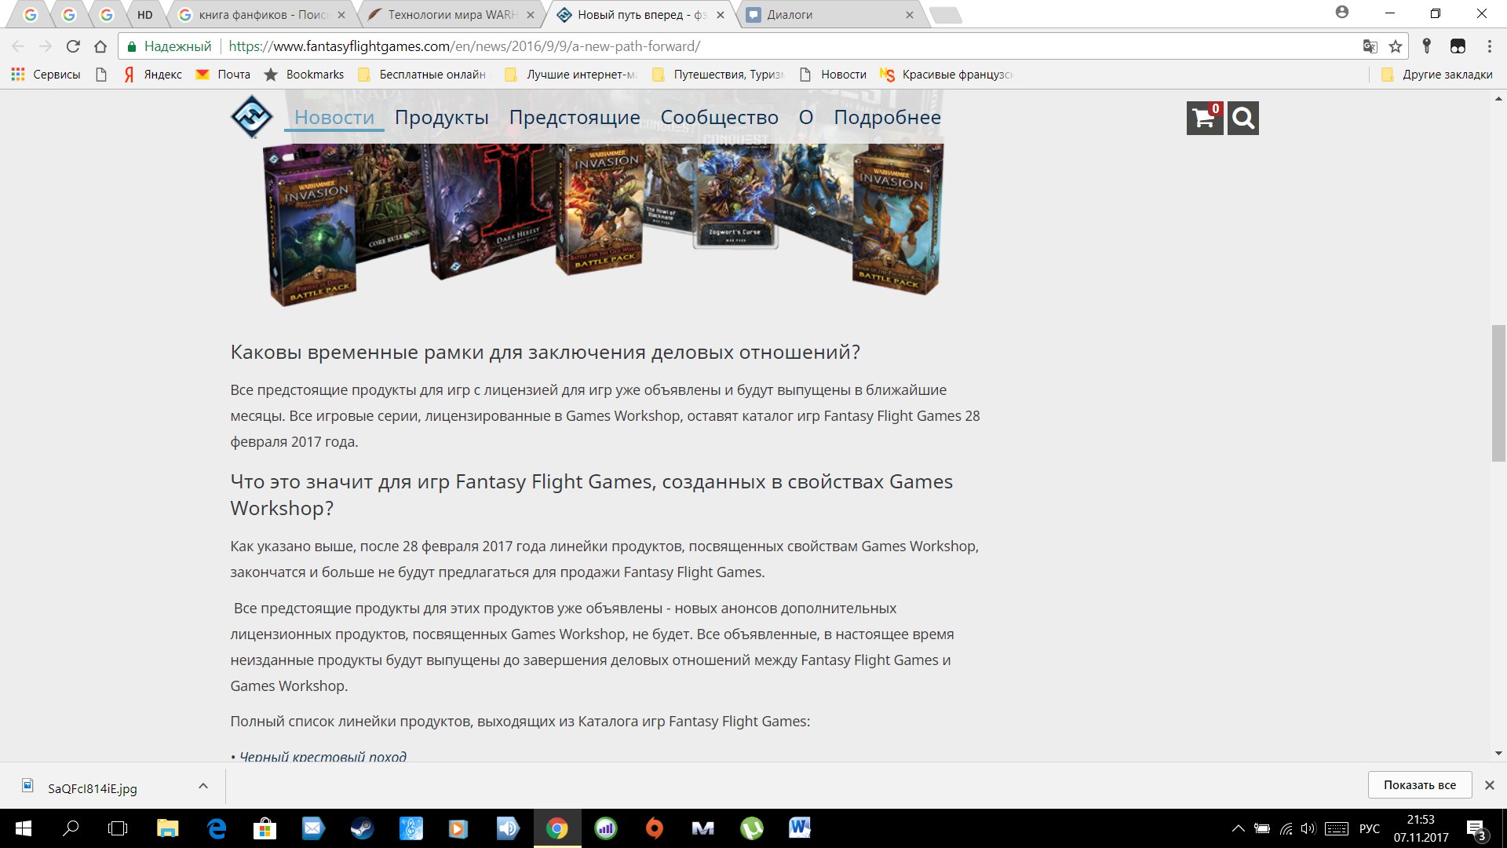Switch to the Технологии мира WARH tab
Screen dimensions: 1507x848
[452, 15]
